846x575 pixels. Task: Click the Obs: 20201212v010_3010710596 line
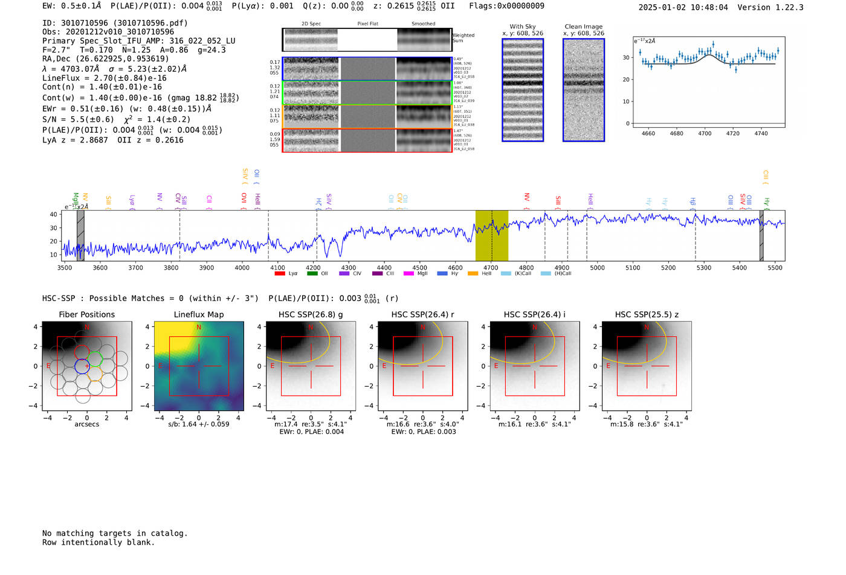click(x=108, y=32)
